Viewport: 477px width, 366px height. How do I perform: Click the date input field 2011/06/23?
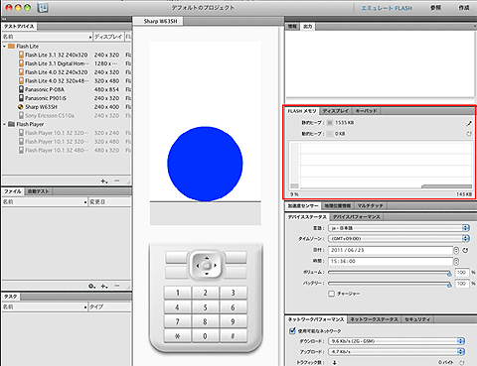click(x=391, y=250)
